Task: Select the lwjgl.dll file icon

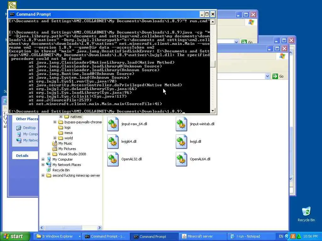Action: click(x=181, y=142)
